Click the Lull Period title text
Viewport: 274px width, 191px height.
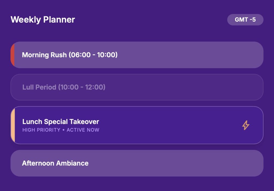pyautogui.click(x=64, y=87)
